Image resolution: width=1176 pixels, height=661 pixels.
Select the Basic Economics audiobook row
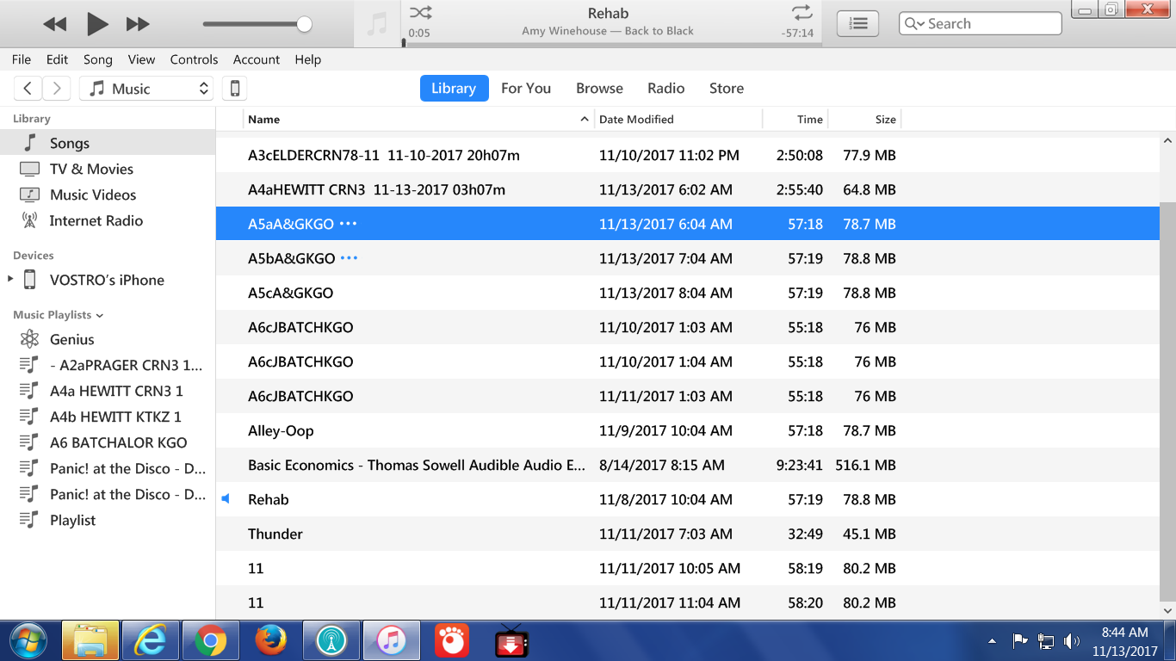tap(688, 465)
